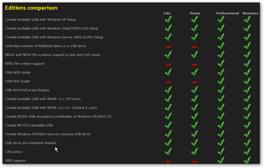Click the Professional checkmark for MS-DOS bootable USB

221,125
